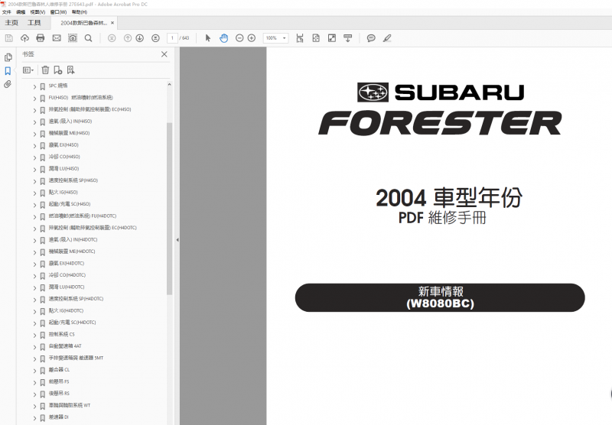612x425 pixels.
Task: Open the page thumbnails panel icon
Action: (x=8, y=57)
